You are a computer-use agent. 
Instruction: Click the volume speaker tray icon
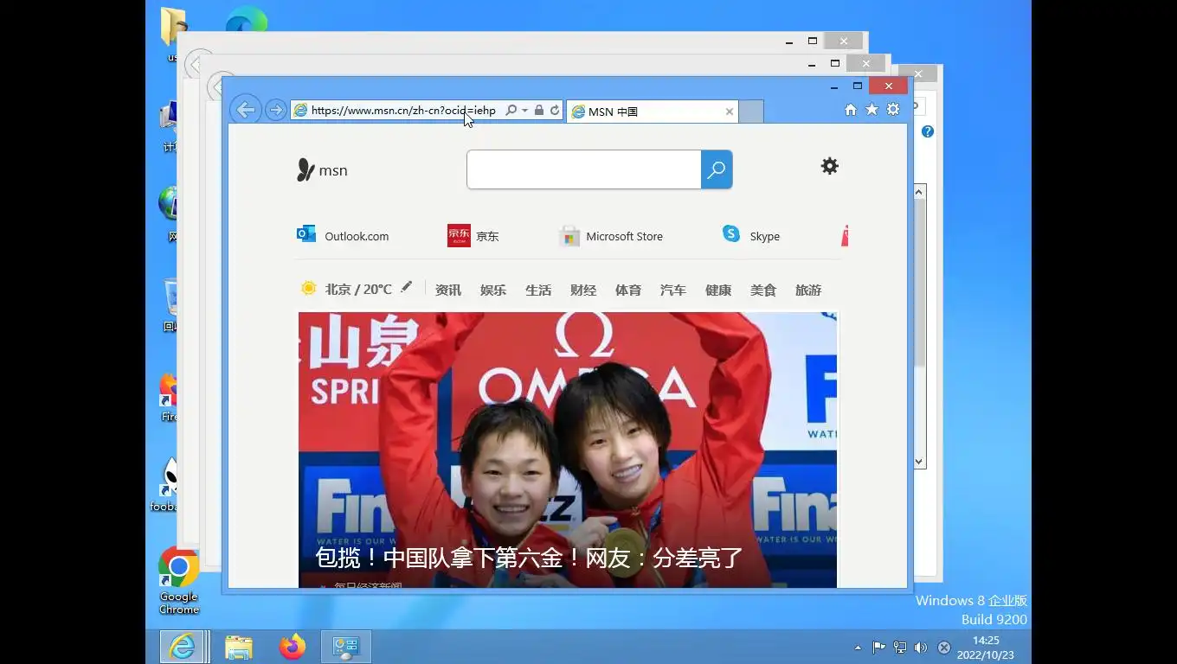point(921,647)
